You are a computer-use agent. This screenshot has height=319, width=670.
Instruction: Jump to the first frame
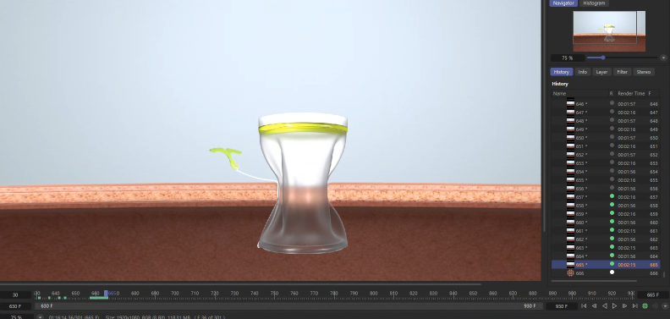coord(584,306)
